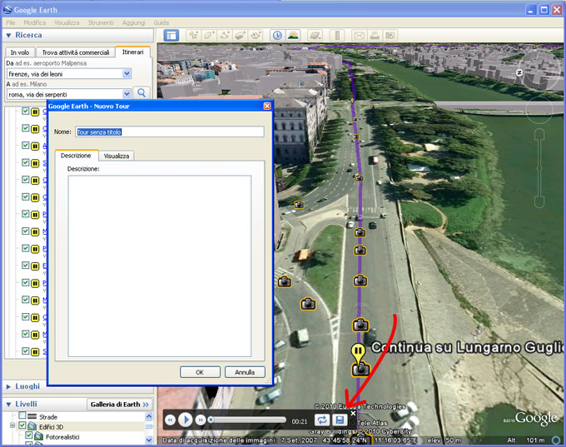Toggle sunlight across the landscape
This screenshot has width=566, height=447.
[293, 36]
